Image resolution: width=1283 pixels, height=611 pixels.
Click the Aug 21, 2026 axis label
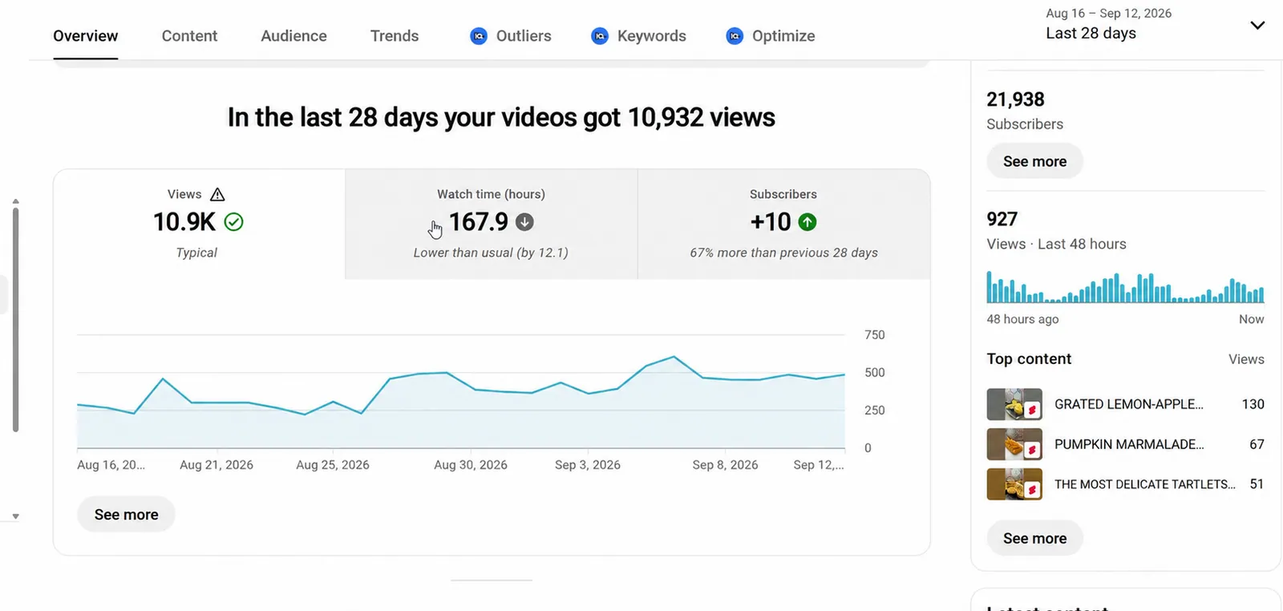(217, 465)
